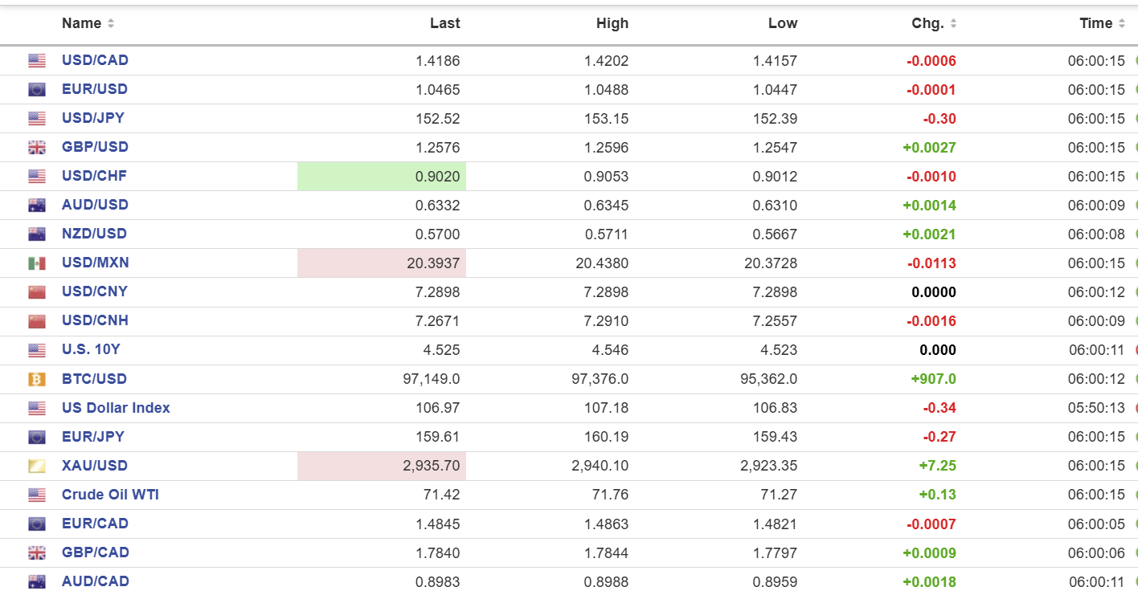Click the UK flag icon beside GBP/USD
Screen dimensions: 1138x591
37,148
